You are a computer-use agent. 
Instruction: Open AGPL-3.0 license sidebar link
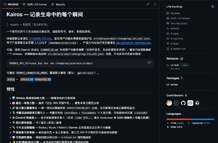coord(180,18)
